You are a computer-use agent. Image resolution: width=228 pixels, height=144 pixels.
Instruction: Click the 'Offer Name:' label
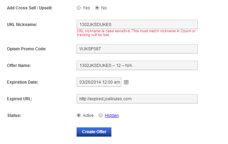pos(19,66)
